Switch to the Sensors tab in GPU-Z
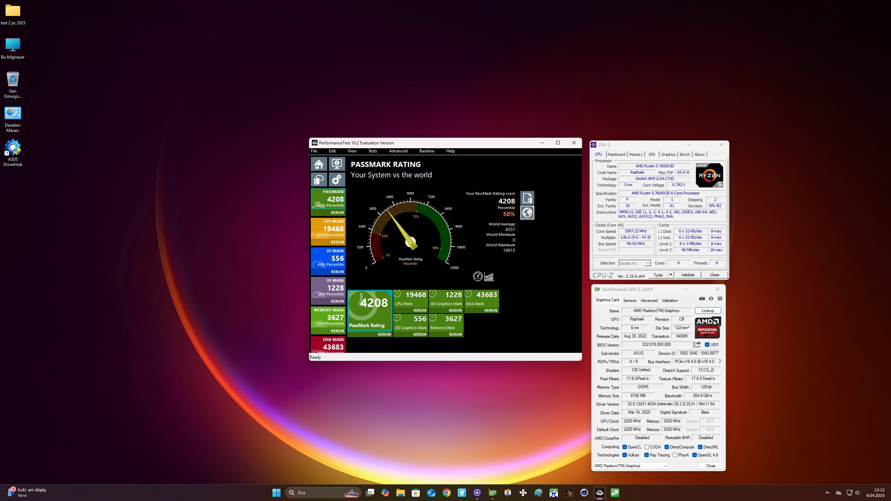The image size is (891, 501). [x=630, y=301]
